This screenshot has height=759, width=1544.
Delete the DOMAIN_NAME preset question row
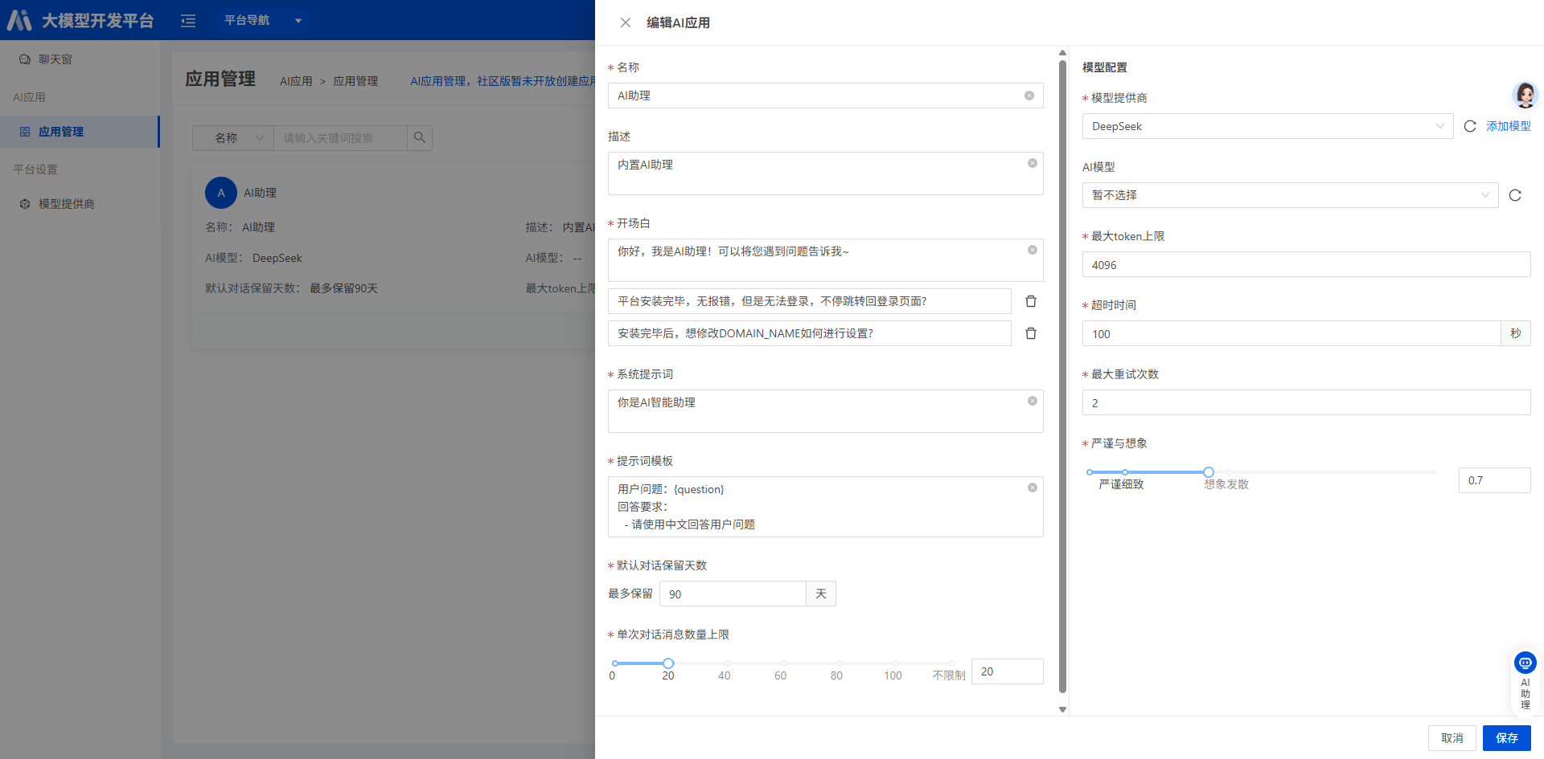[x=1031, y=333]
